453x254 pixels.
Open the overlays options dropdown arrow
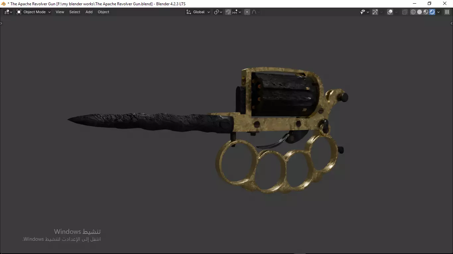pos(396,12)
